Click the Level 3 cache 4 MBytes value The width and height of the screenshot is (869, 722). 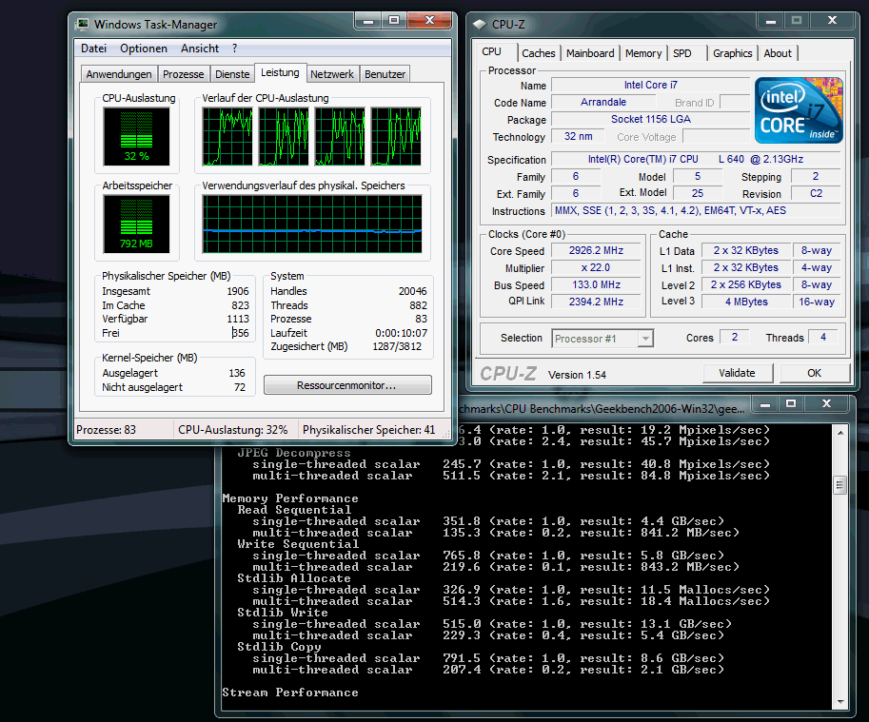746,302
